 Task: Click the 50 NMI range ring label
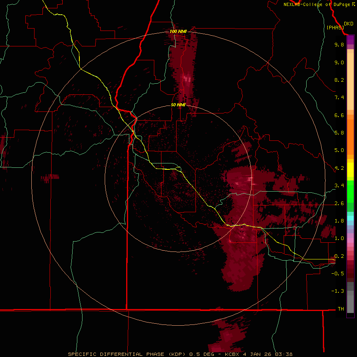(178, 105)
